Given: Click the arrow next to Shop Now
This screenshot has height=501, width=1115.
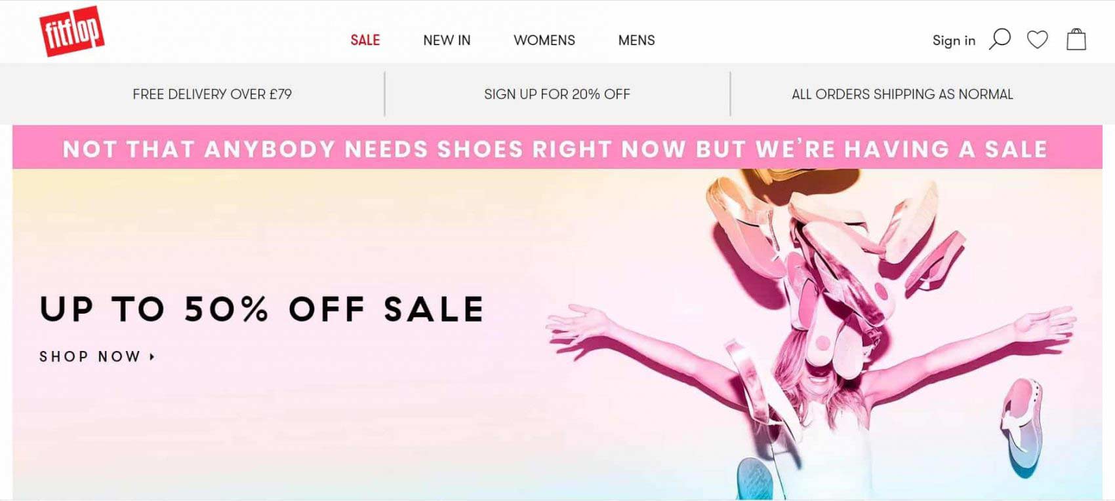Looking at the screenshot, I should tap(152, 357).
